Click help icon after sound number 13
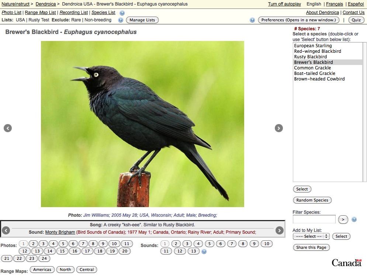 pyautogui.click(x=204, y=251)
